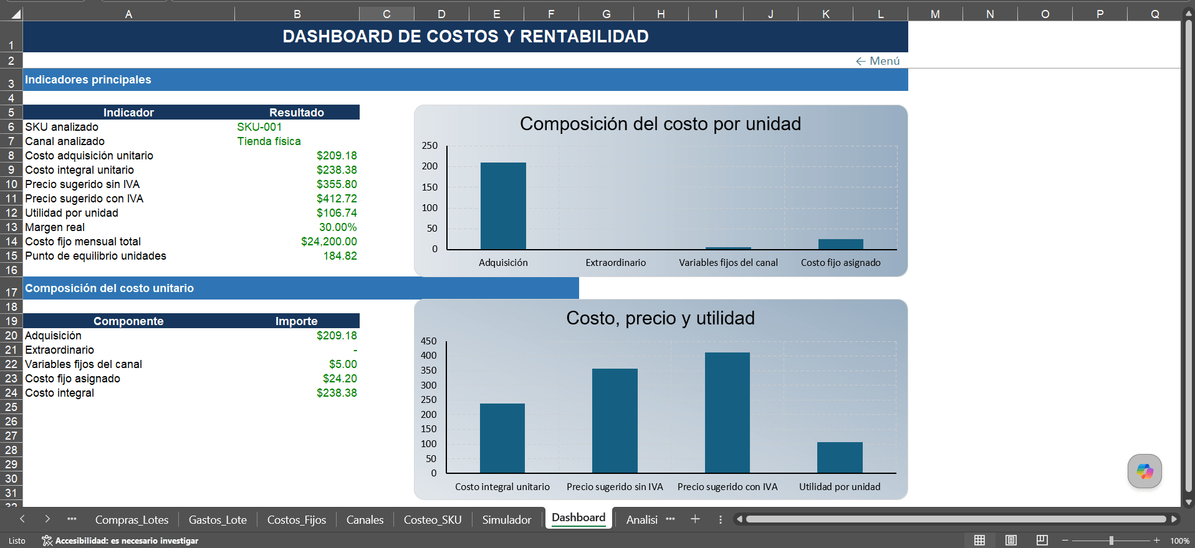Click the vertical scrollbar thumb
Viewport: 1195px width, 548px height.
tap(1189, 255)
